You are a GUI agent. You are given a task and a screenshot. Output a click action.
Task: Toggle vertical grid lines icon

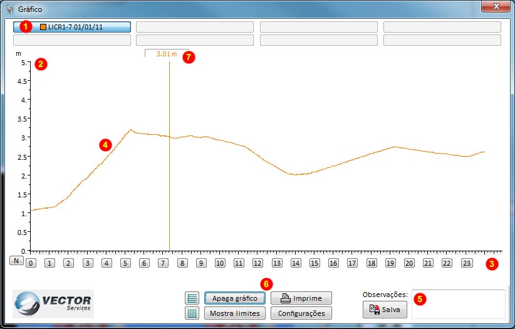coord(192,313)
